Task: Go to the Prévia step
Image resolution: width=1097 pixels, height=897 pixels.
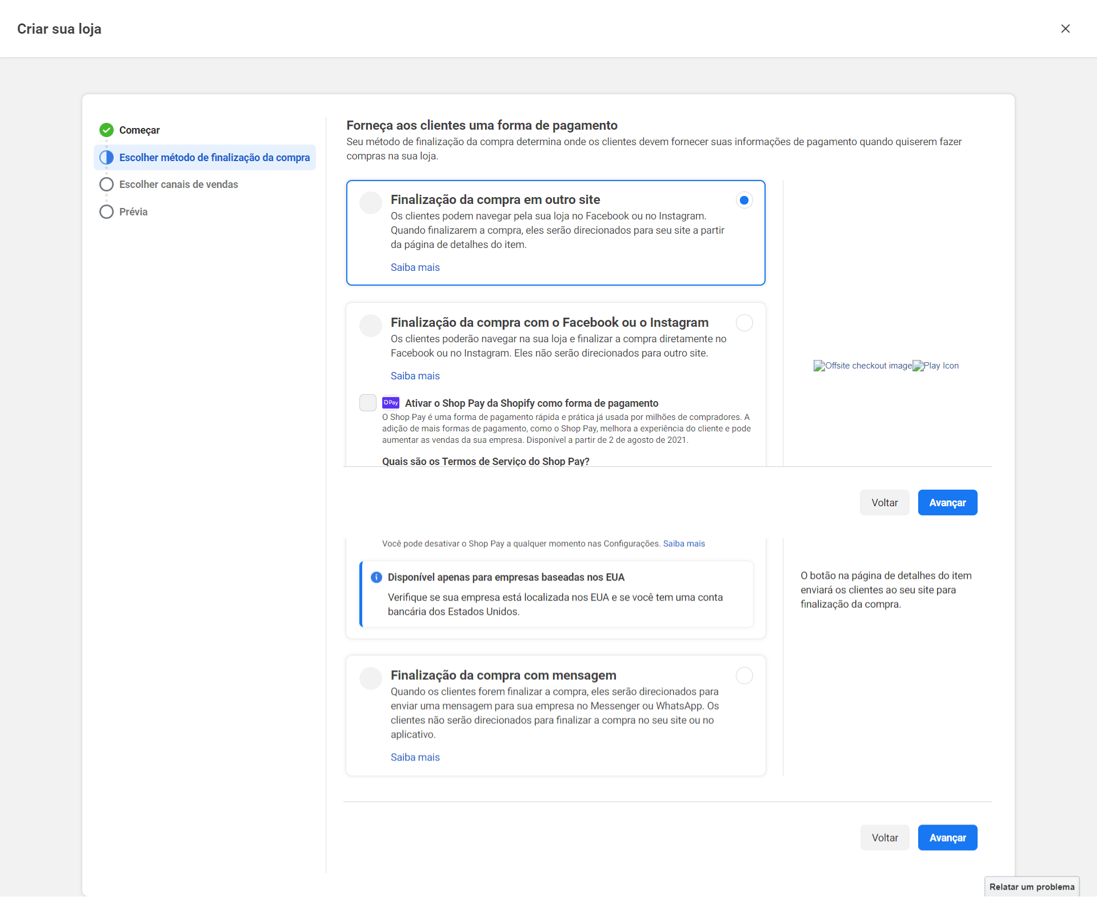Action: click(x=133, y=212)
